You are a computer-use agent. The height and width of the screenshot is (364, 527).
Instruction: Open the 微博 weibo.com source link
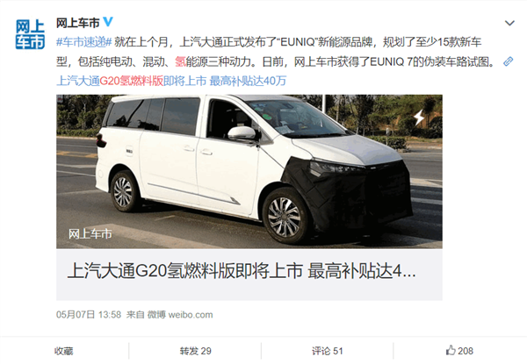click(180, 315)
